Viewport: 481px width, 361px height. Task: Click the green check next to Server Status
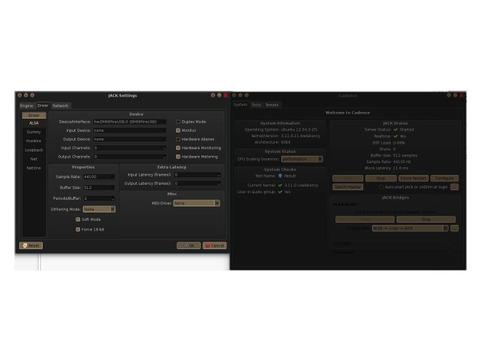point(396,129)
